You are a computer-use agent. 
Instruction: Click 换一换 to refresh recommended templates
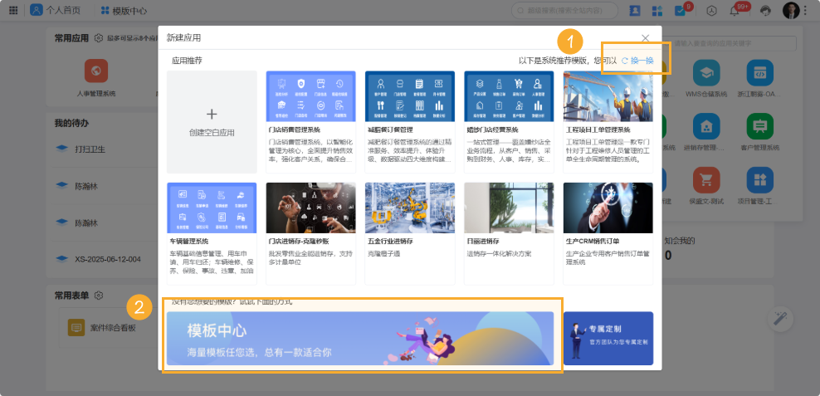point(637,61)
